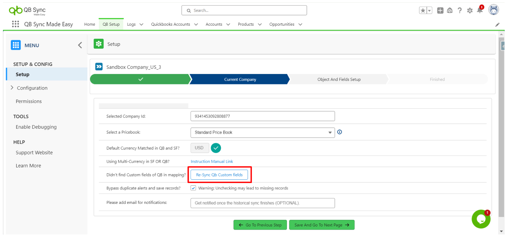Open Enable Debugging tool
The height and width of the screenshot is (237, 508).
tap(36, 127)
